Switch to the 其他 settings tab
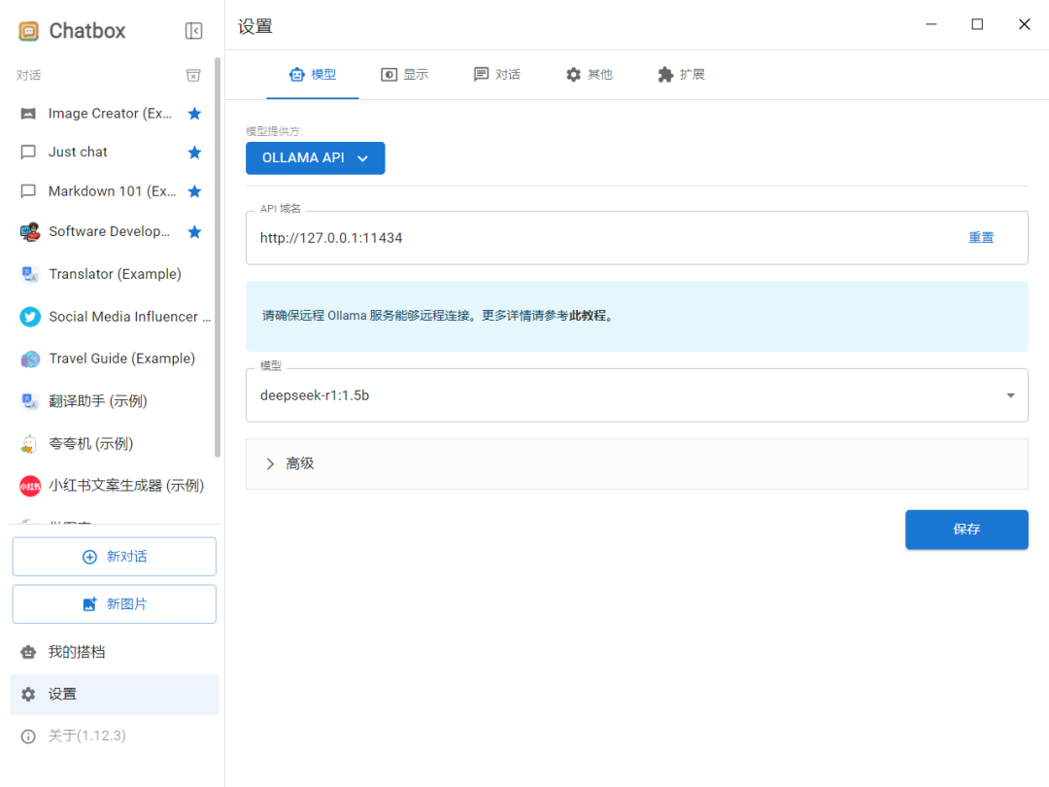Screen dimensions: 1049x787 point(590,75)
